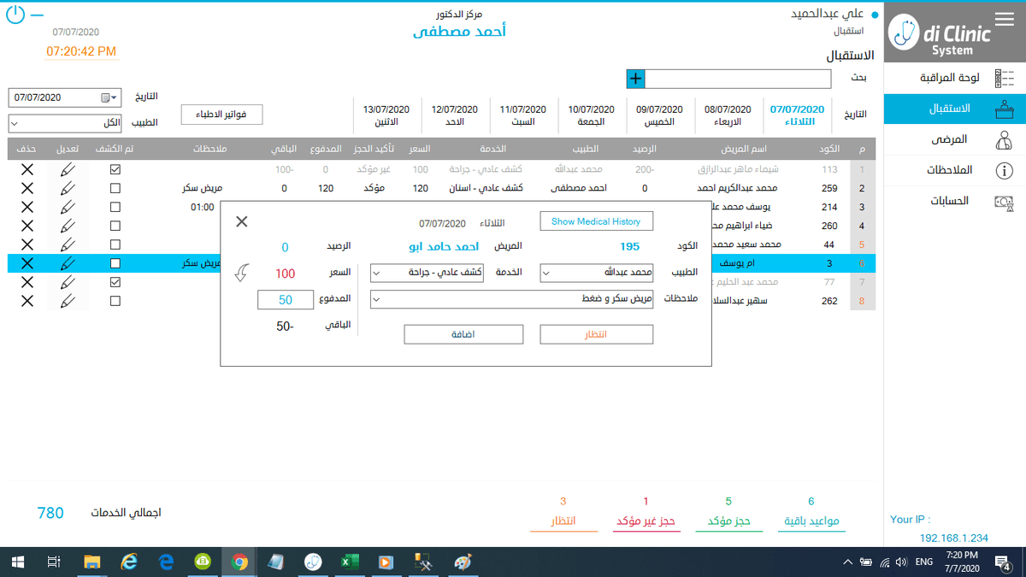Check تم الكشف for code 260
The width and height of the screenshot is (1026, 577).
point(115,226)
